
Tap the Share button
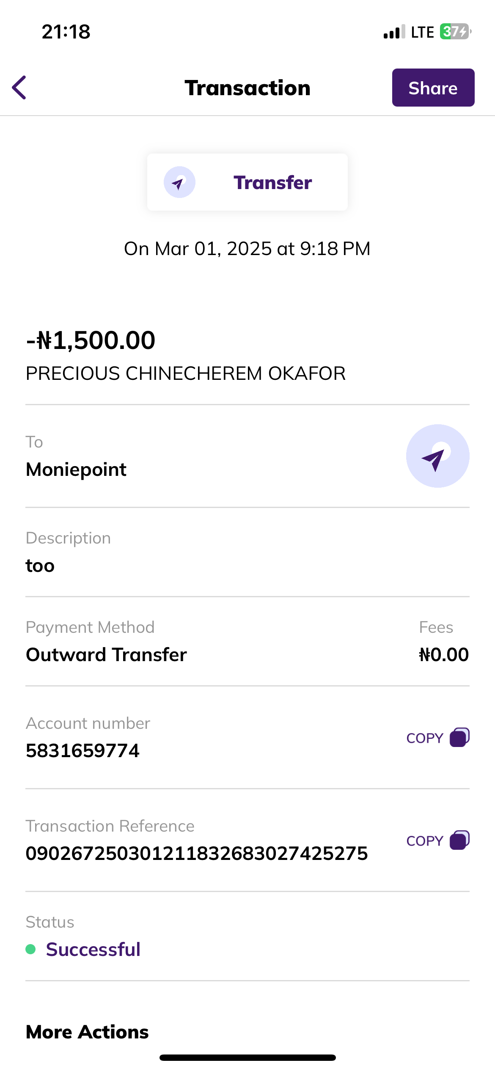433,88
